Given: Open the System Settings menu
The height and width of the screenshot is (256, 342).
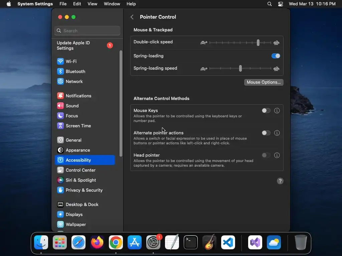Looking at the screenshot, I should point(35,4).
